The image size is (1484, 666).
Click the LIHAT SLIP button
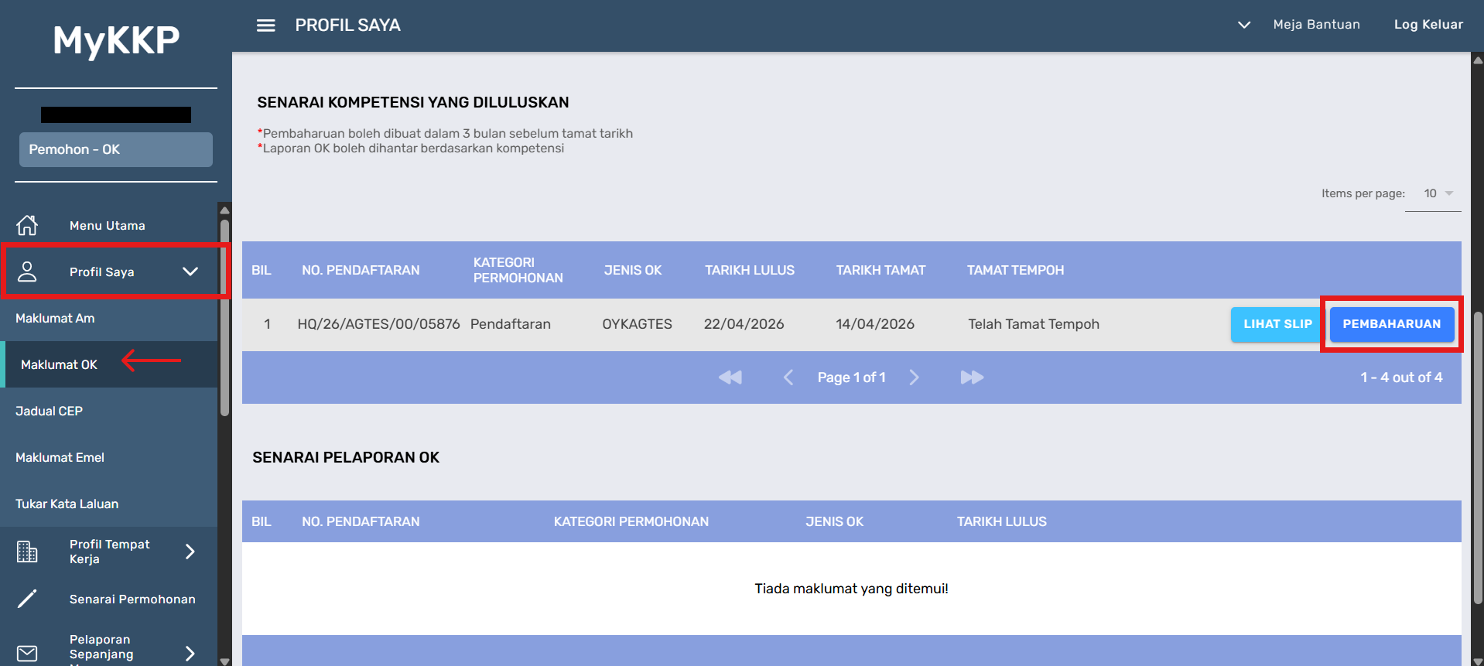point(1277,324)
